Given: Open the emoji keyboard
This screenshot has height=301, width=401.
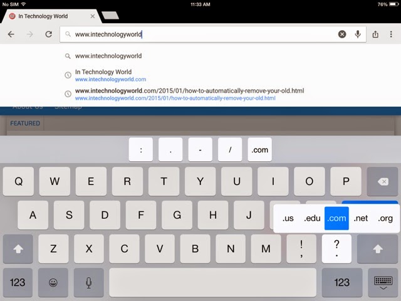Looking at the screenshot, I should tap(53, 283).
